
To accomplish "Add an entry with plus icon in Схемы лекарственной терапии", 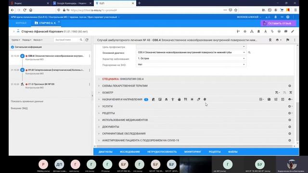I will 290,86.
